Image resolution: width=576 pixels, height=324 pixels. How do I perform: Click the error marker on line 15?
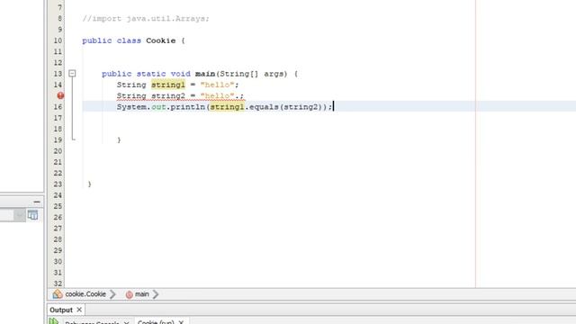tap(60, 95)
